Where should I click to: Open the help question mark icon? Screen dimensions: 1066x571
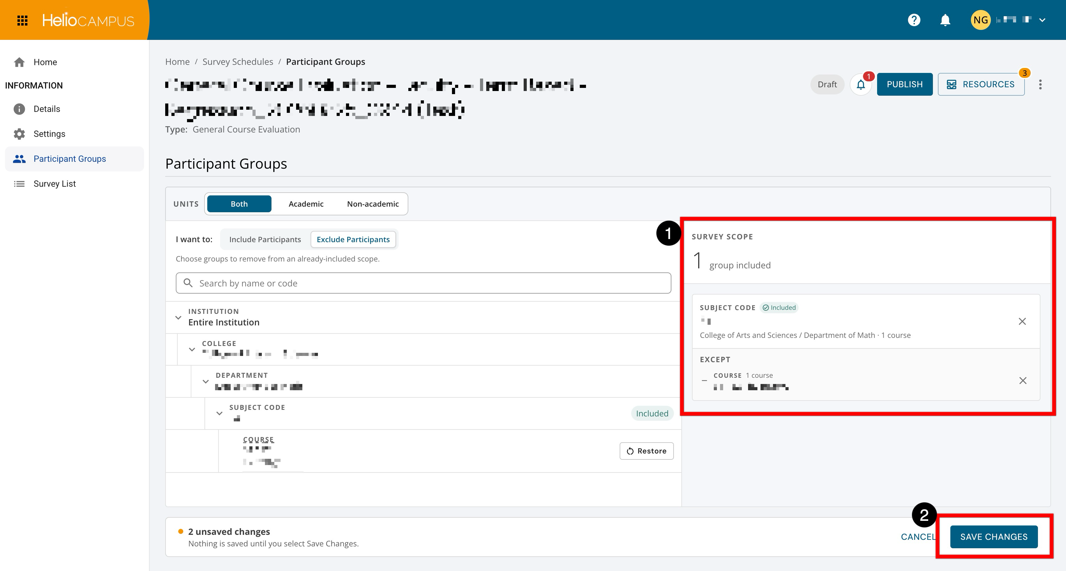point(914,20)
